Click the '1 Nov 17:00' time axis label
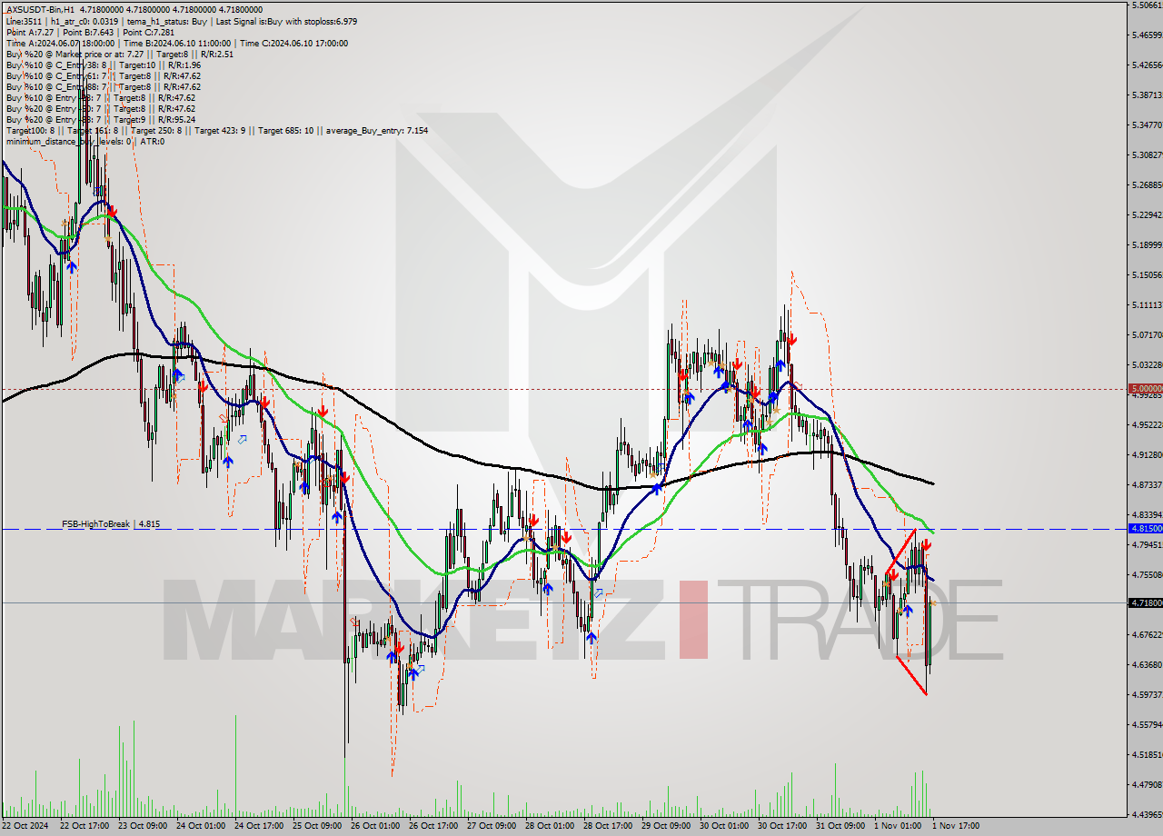1163x836 pixels. click(955, 826)
